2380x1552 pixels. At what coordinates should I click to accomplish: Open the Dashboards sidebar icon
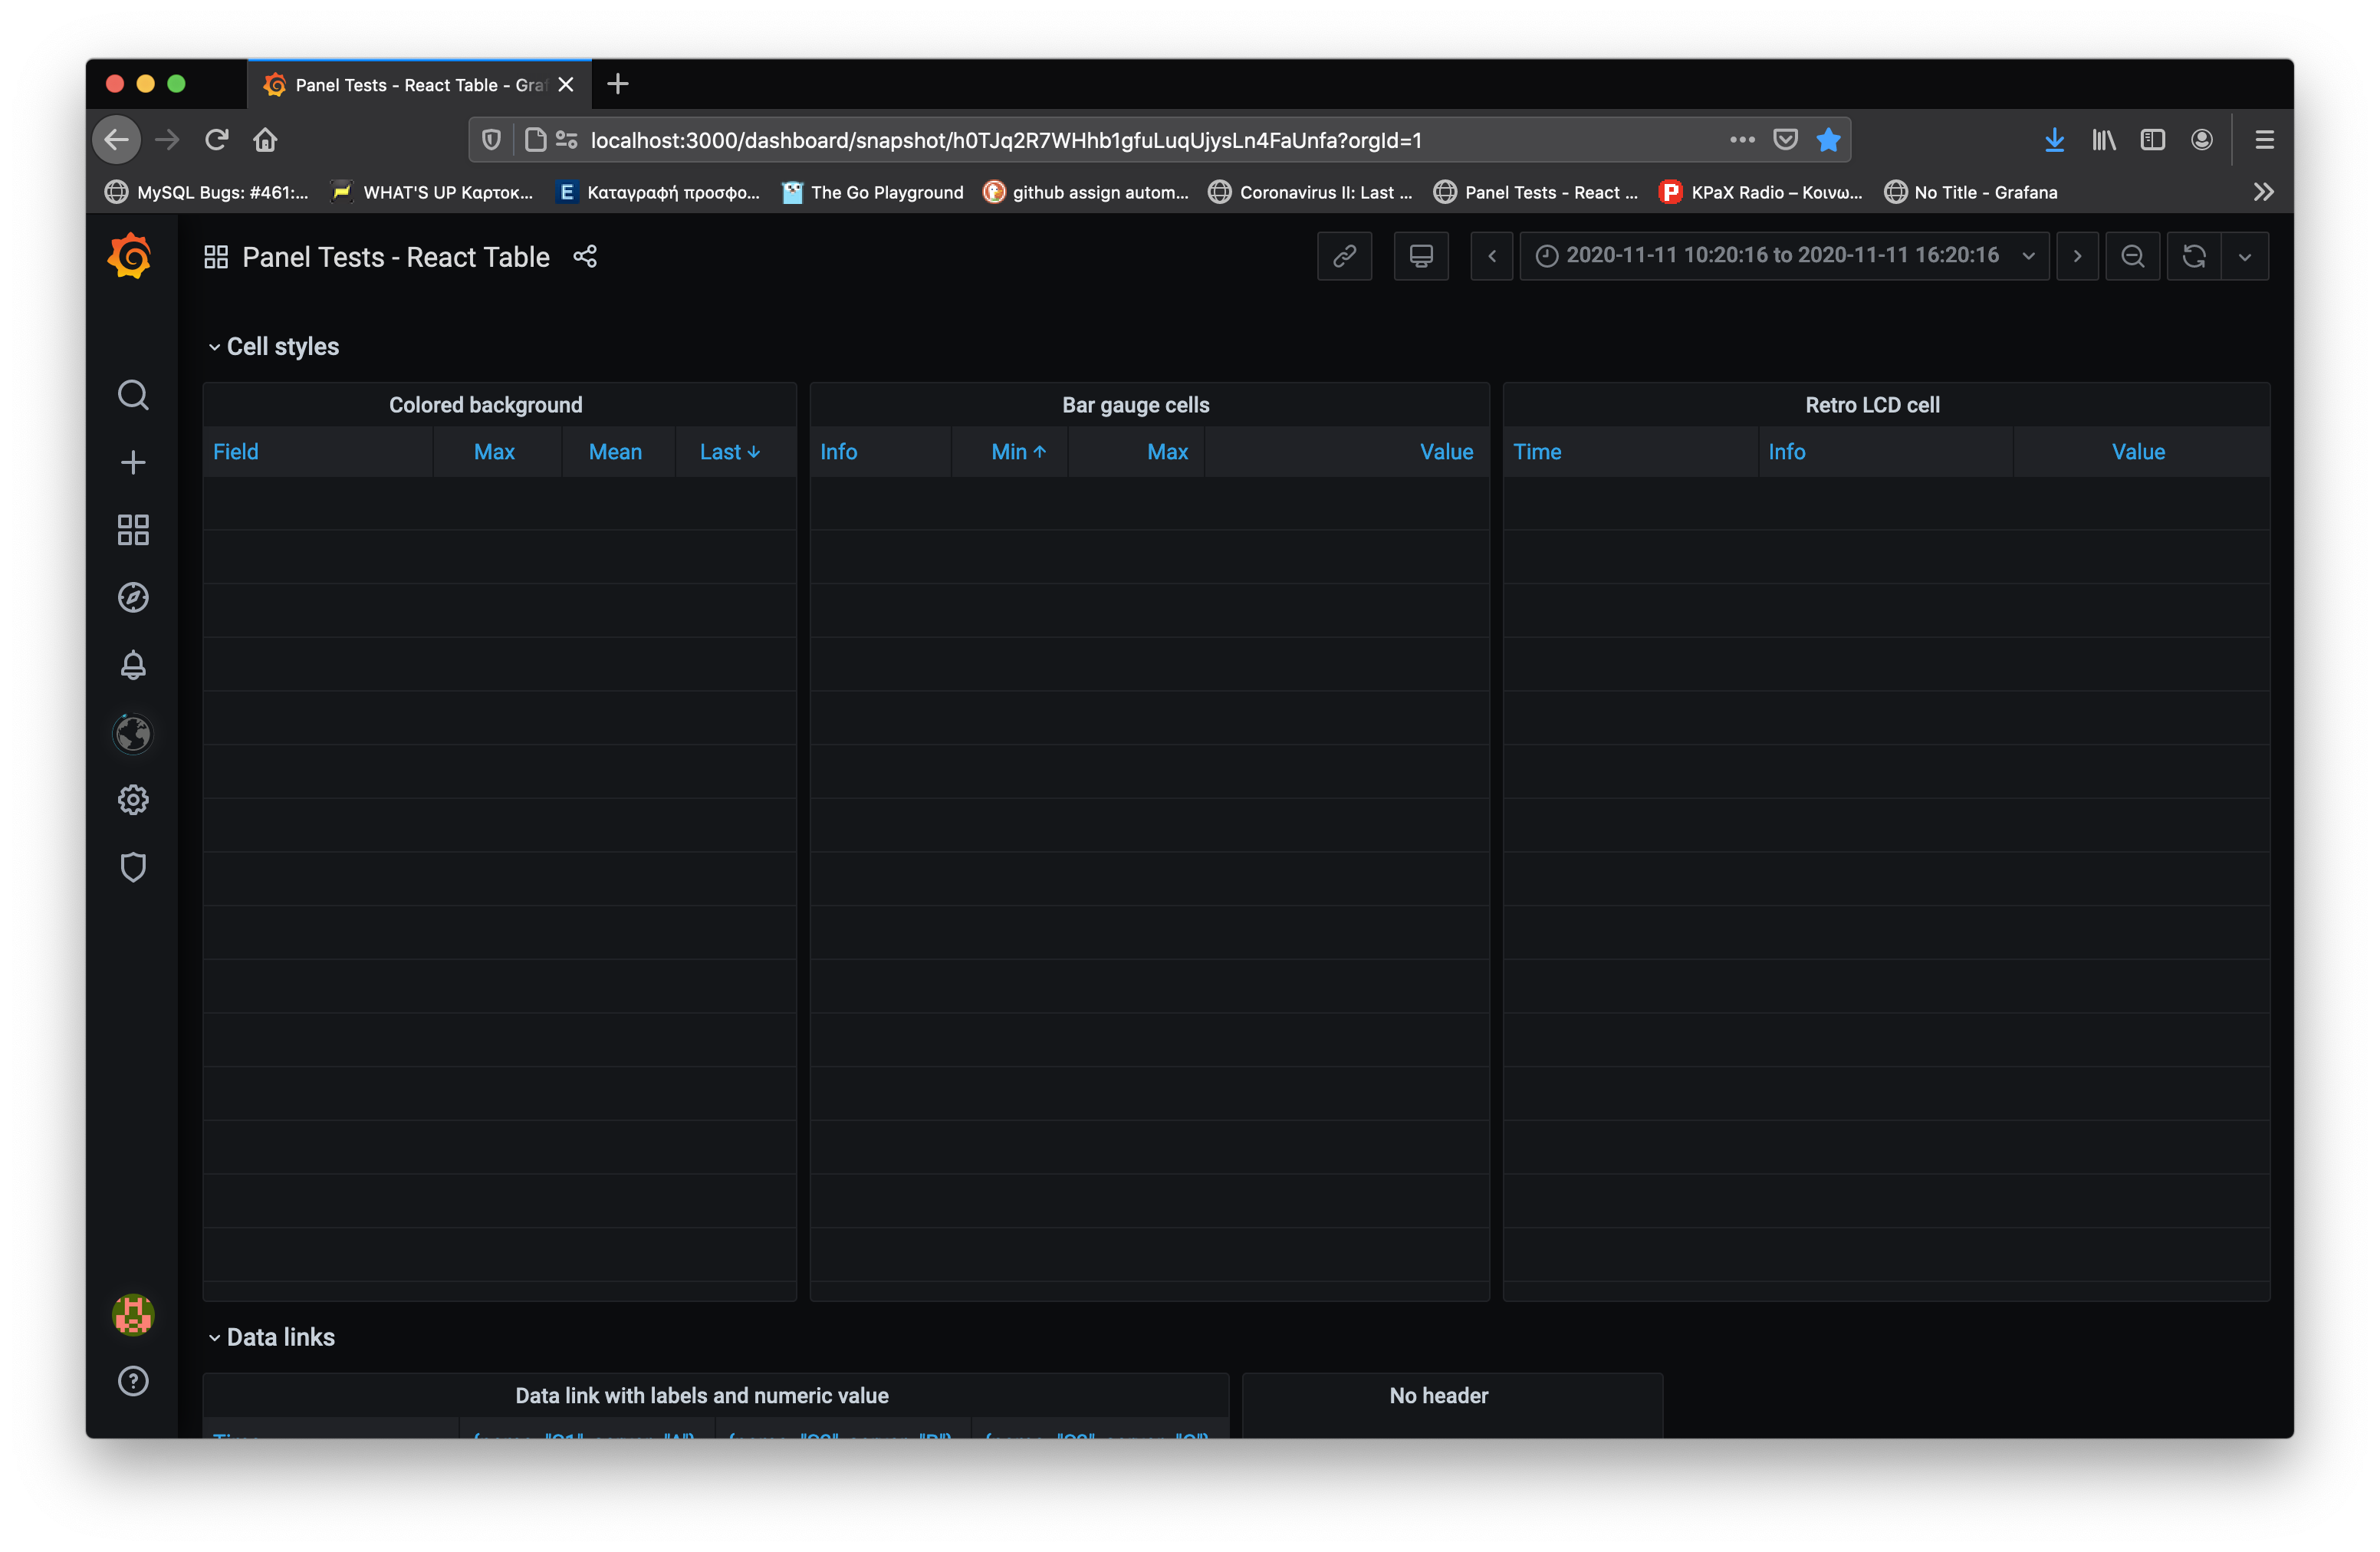point(132,530)
